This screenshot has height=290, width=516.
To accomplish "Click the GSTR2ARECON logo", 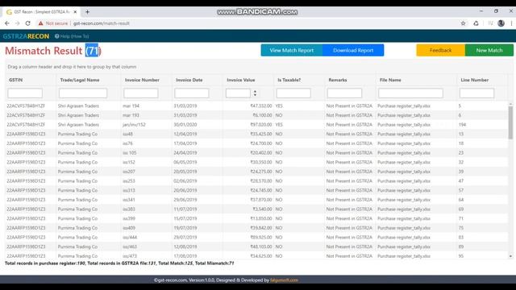I will click(26, 36).
